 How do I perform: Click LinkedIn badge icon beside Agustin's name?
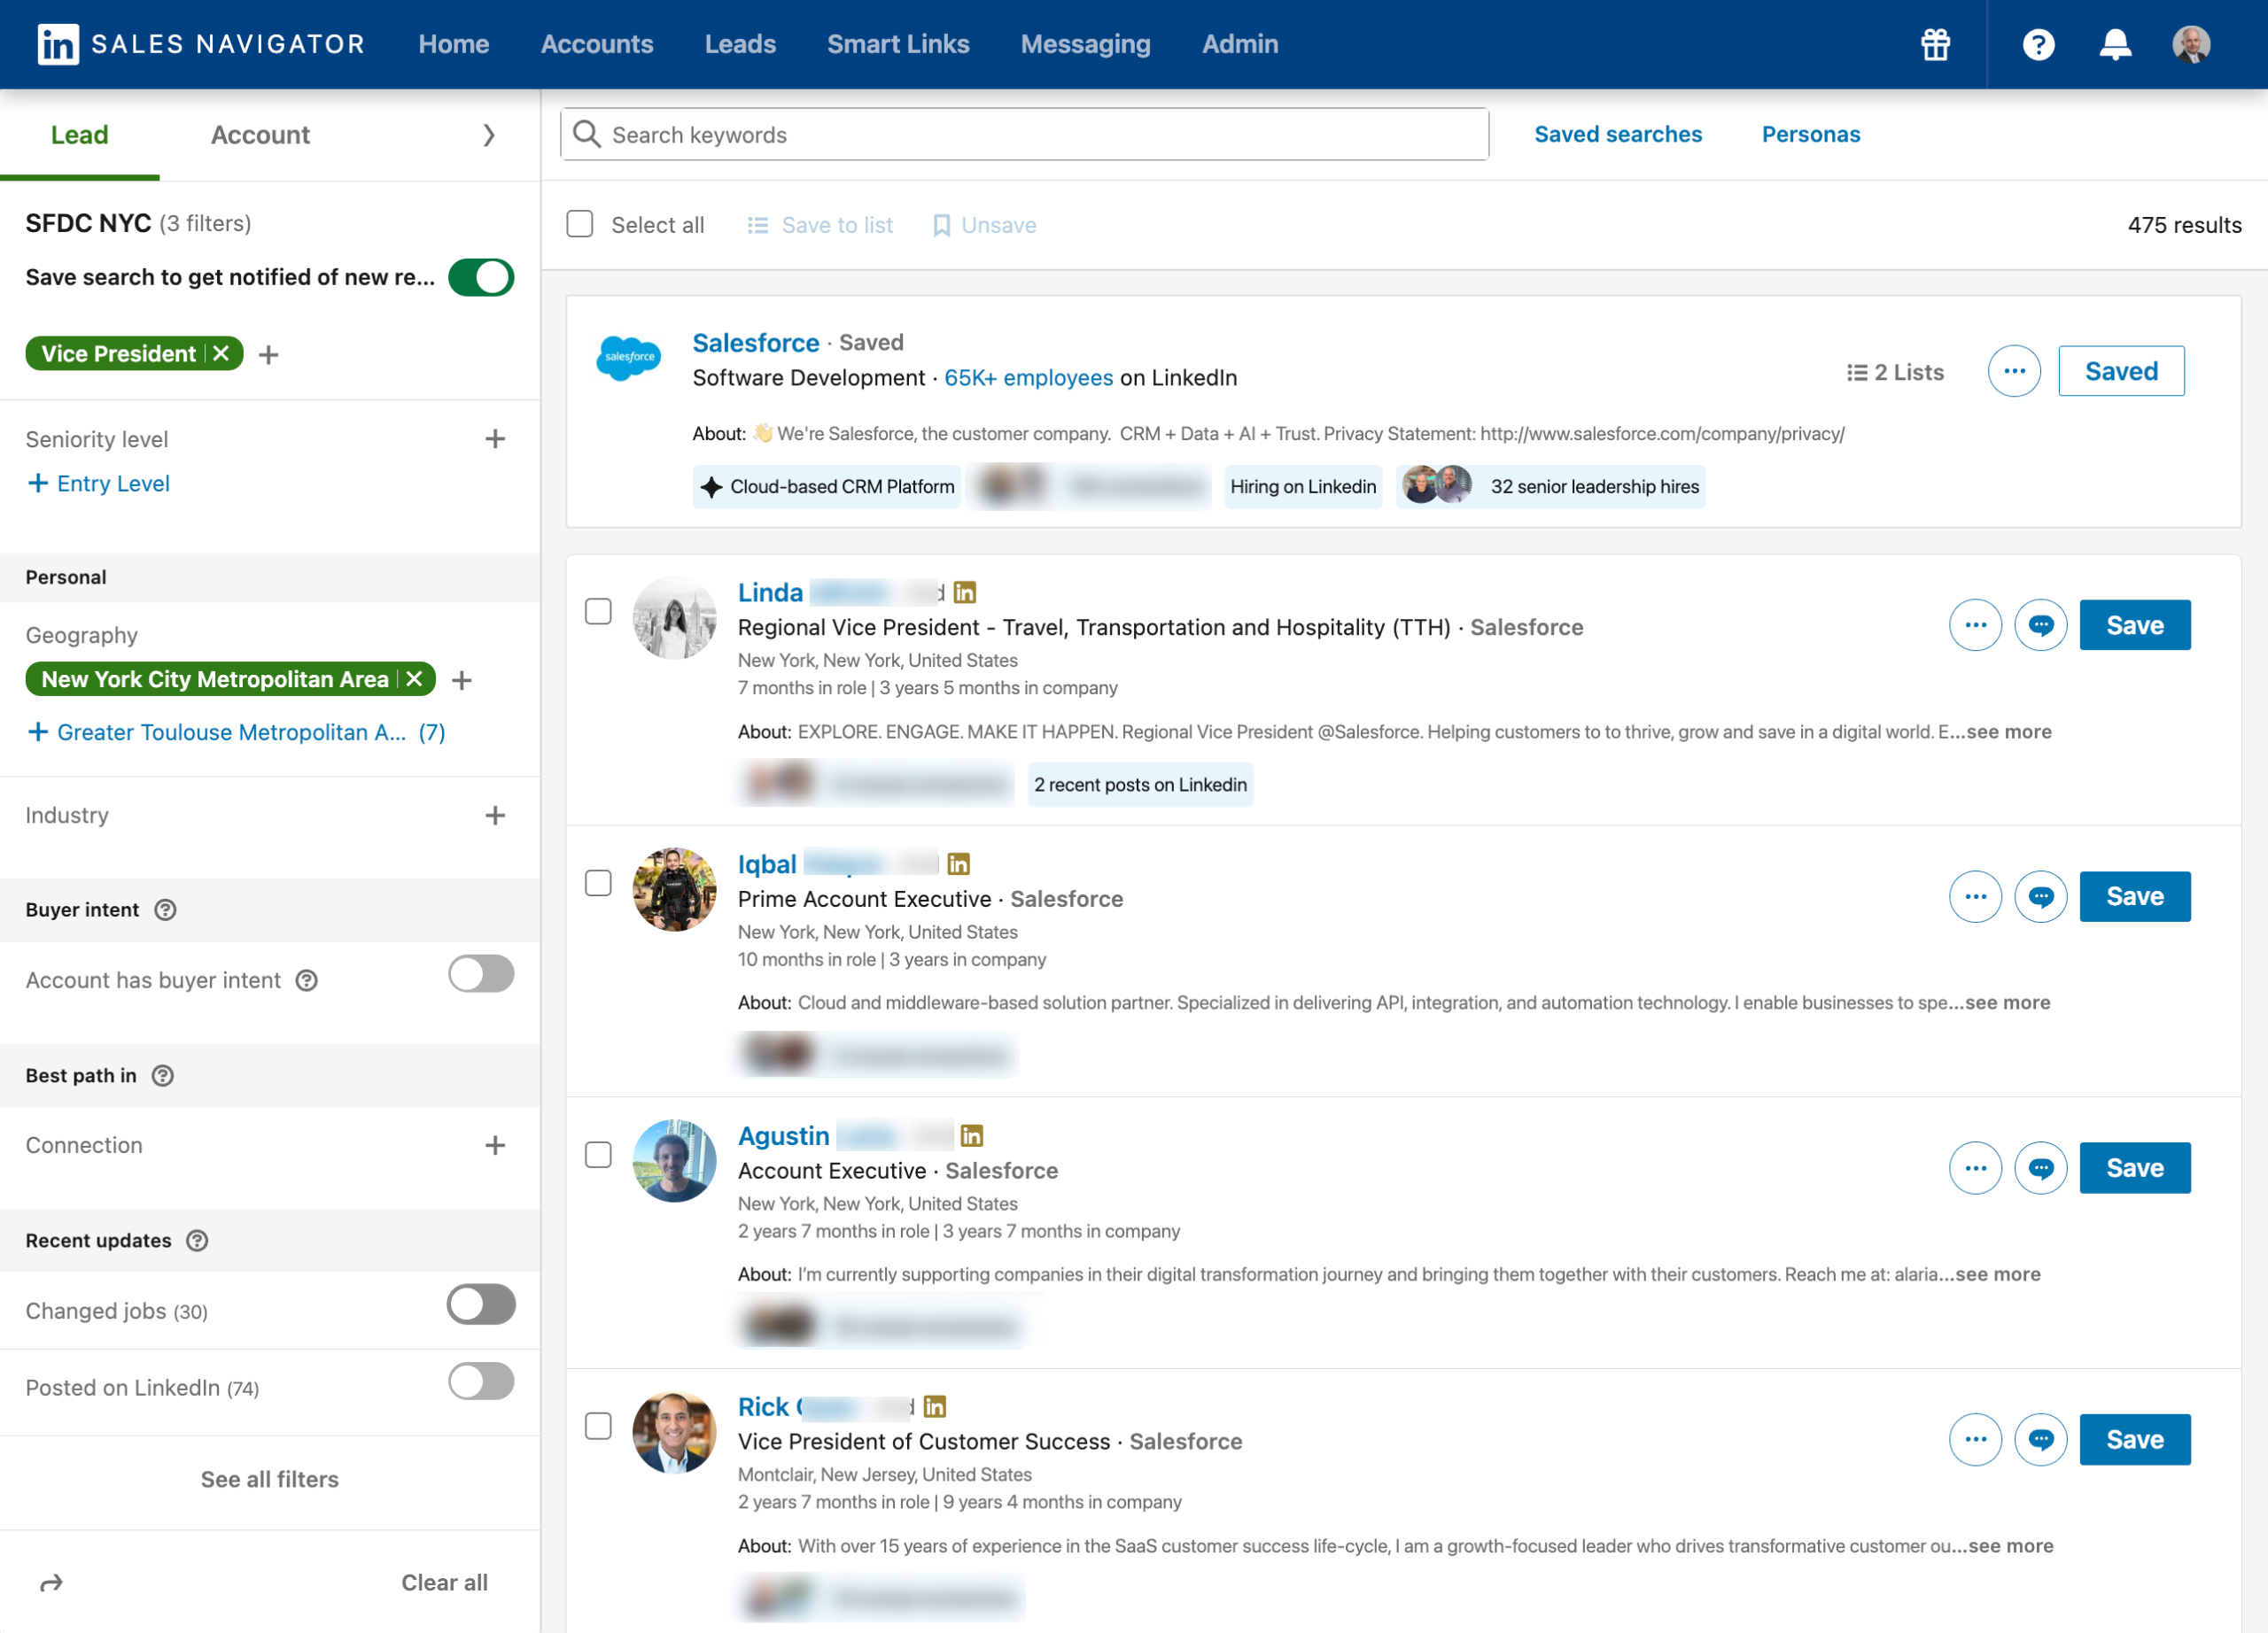971,1135
